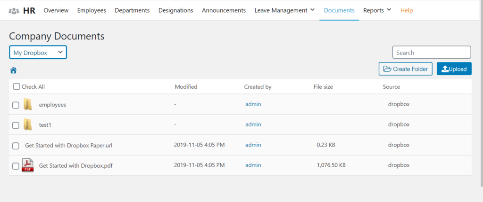Open the Help link
483x202 pixels.
(407, 10)
